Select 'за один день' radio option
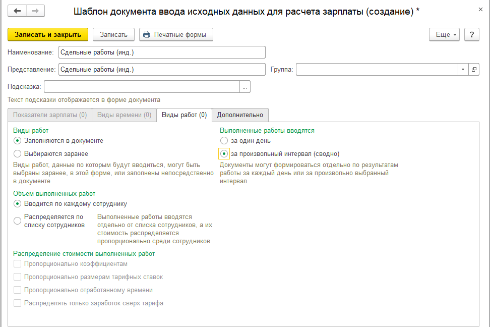Screen dimensions: 490x327 click(224, 141)
